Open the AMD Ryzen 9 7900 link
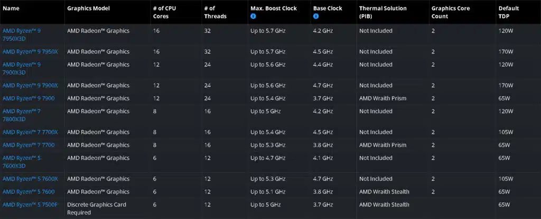This screenshot has width=541, height=219. click(x=29, y=98)
